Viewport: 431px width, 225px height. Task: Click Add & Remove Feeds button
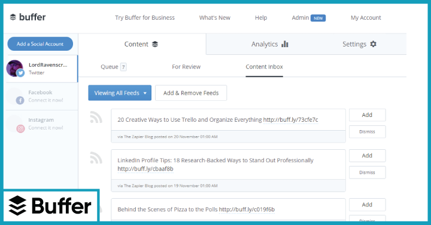[x=191, y=93]
